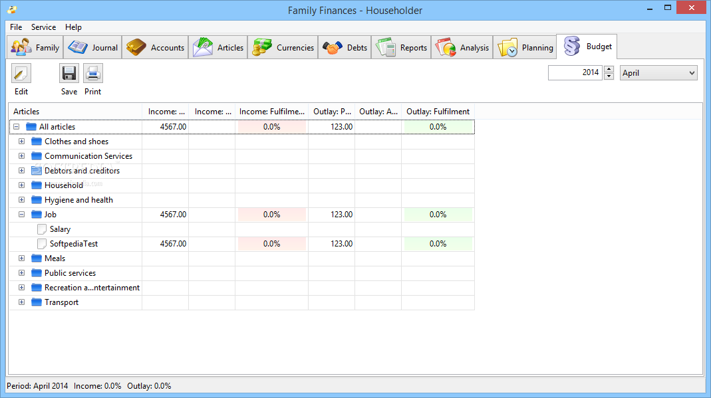The height and width of the screenshot is (398, 711).
Task: Click All articles outlay fulfilment 0.0% cell
Action: click(438, 127)
